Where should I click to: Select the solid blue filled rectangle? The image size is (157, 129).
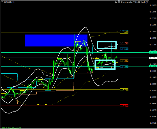click(56, 40)
